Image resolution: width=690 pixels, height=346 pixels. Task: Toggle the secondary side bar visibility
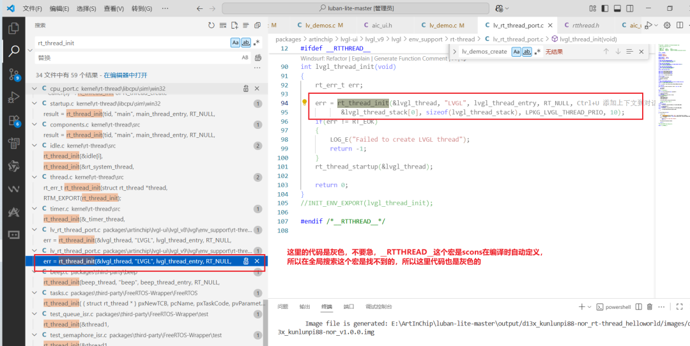tap(630, 8)
